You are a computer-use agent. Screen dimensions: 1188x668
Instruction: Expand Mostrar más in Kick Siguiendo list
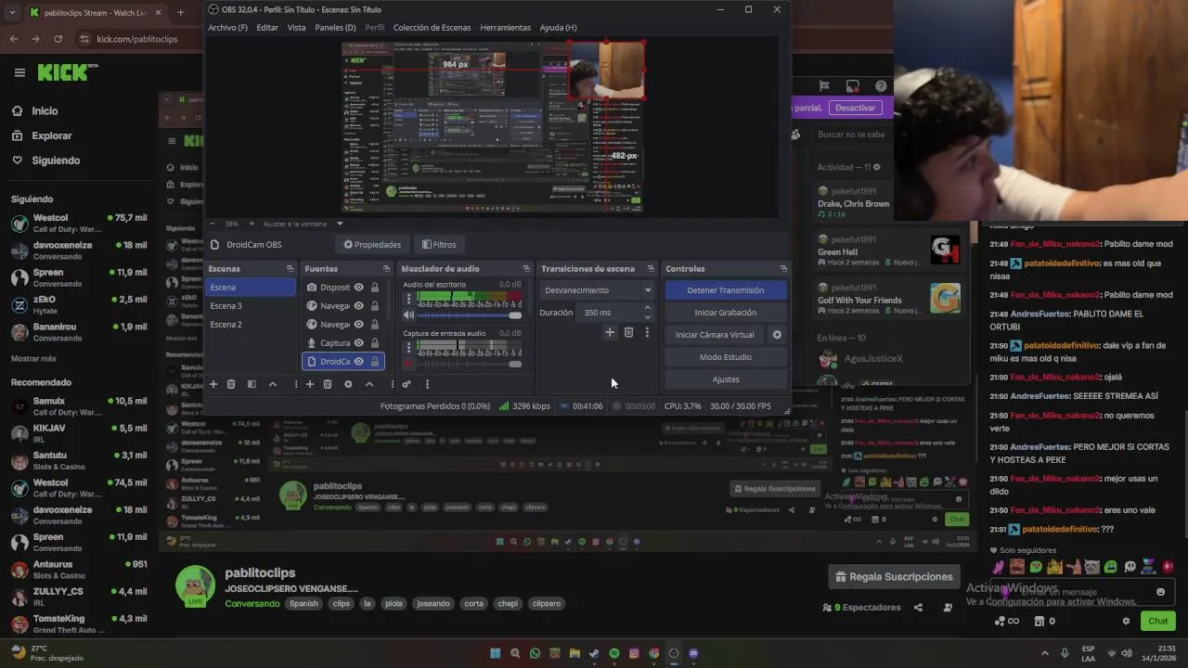pos(33,358)
